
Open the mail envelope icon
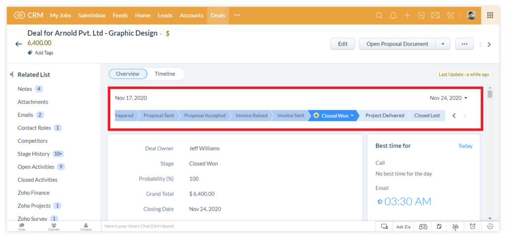[x=435, y=15]
